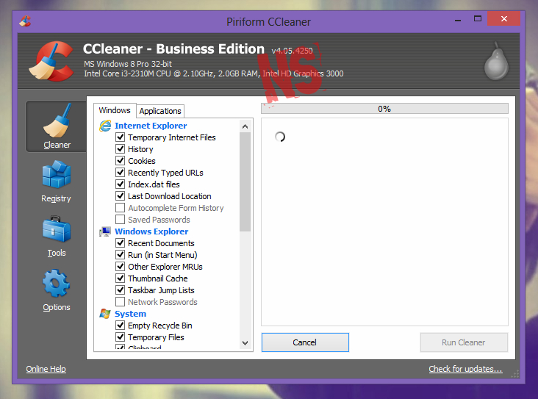The height and width of the screenshot is (399, 538).
Task: Click the results output area
Action: 384,222
